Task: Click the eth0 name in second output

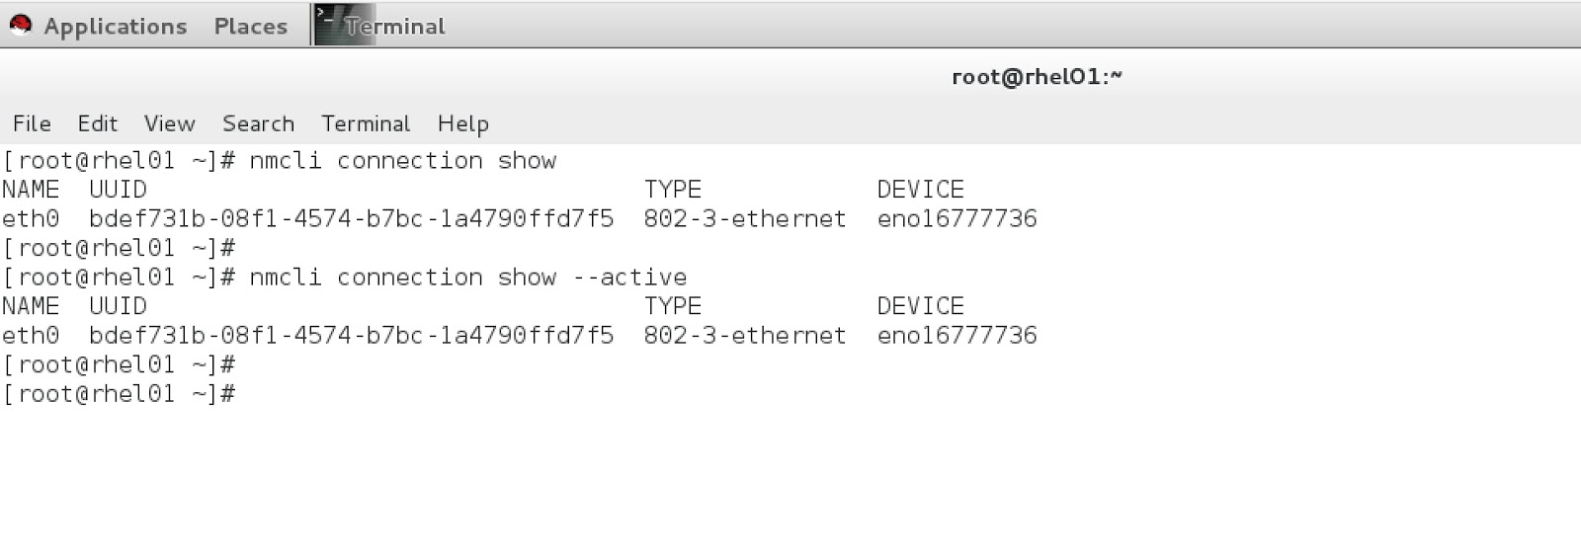Action: click(x=31, y=336)
